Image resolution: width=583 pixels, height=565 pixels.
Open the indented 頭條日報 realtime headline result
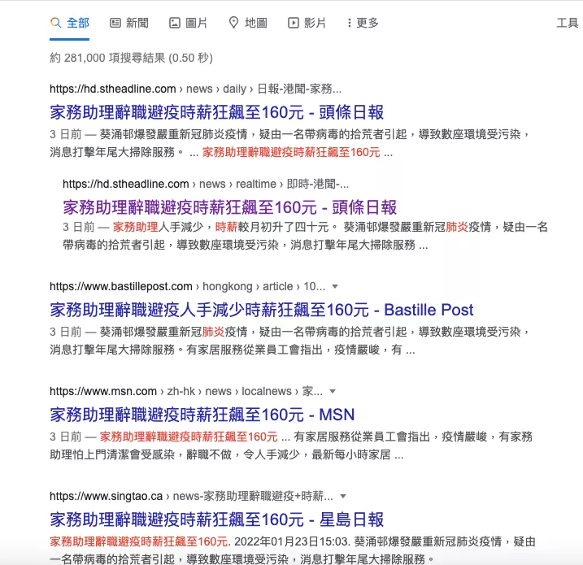click(x=230, y=207)
